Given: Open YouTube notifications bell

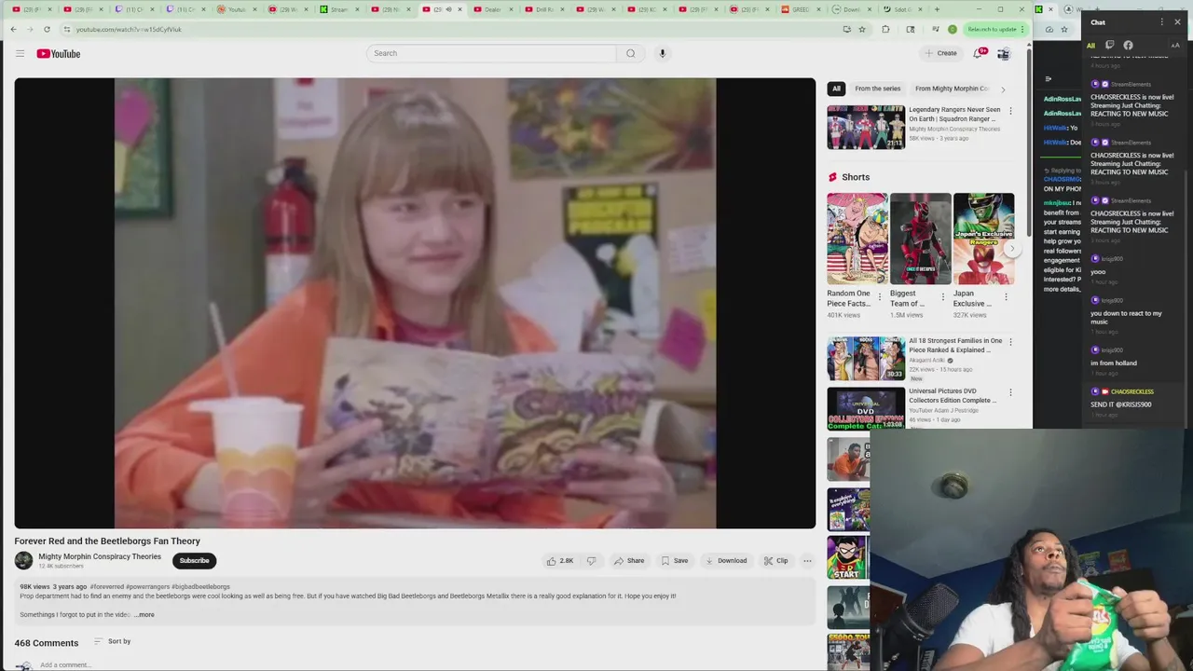Looking at the screenshot, I should point(978,53).
